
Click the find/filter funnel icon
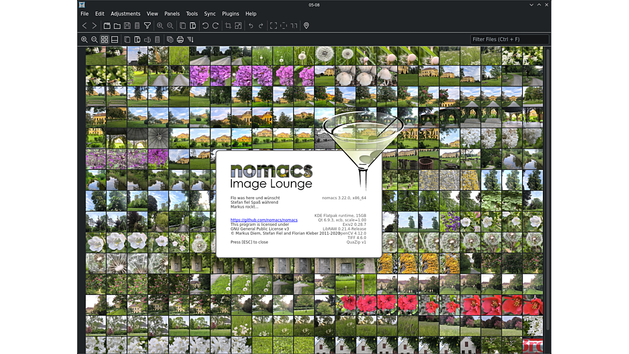148,26
